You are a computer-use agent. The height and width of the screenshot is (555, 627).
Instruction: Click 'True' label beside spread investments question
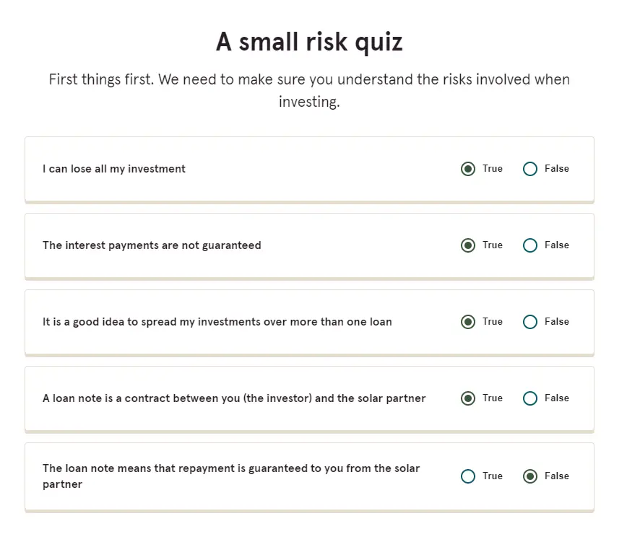[x=492, y=322]
